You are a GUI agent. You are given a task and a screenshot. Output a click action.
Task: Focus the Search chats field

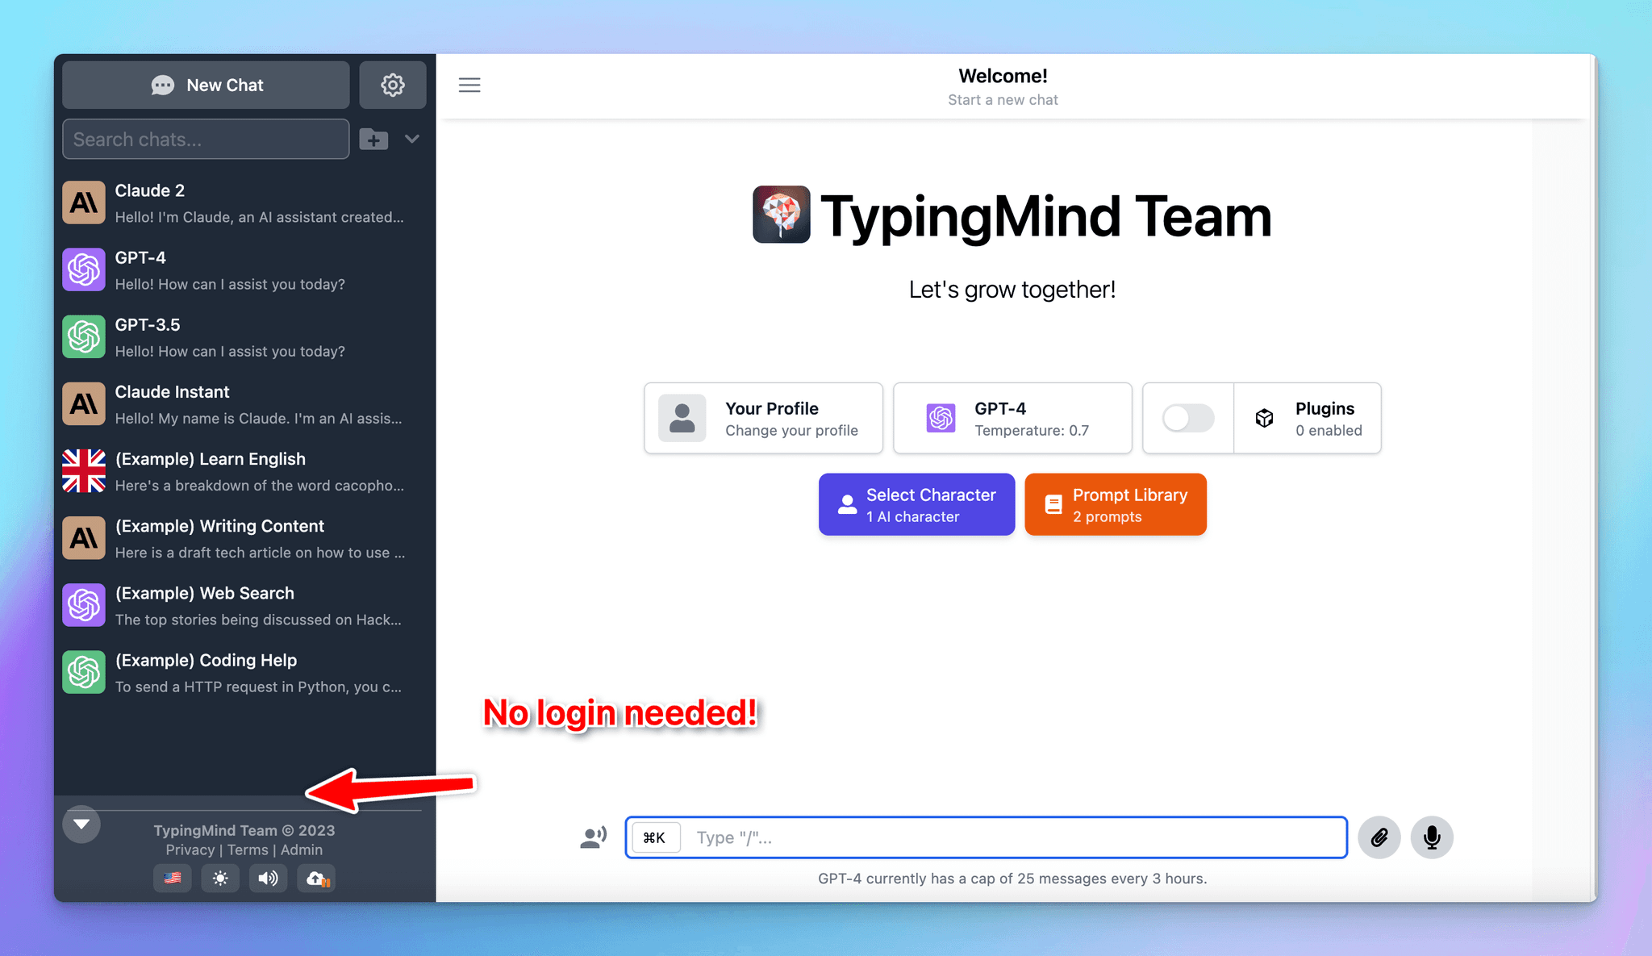[x=206, y=139]
